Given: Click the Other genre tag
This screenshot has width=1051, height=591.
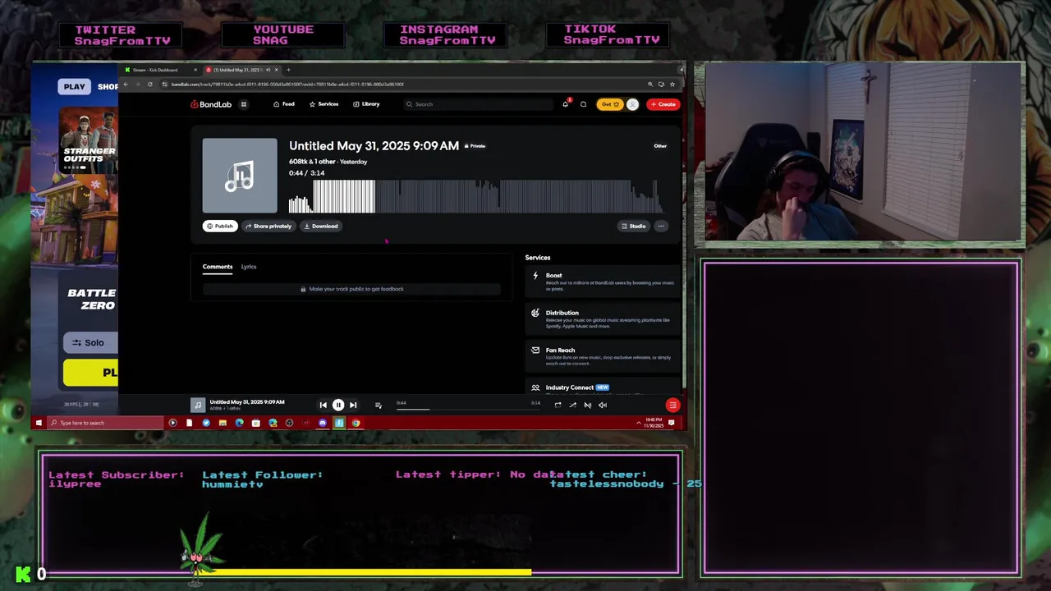Looking at the screenshot, I should point(660,146).
